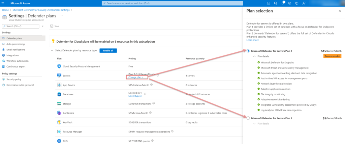The height and width of the screenshot is (144, 345).
Task: Select Microsoft Defender for Servers Plan 2 radio
Action: tap(248, 51)
